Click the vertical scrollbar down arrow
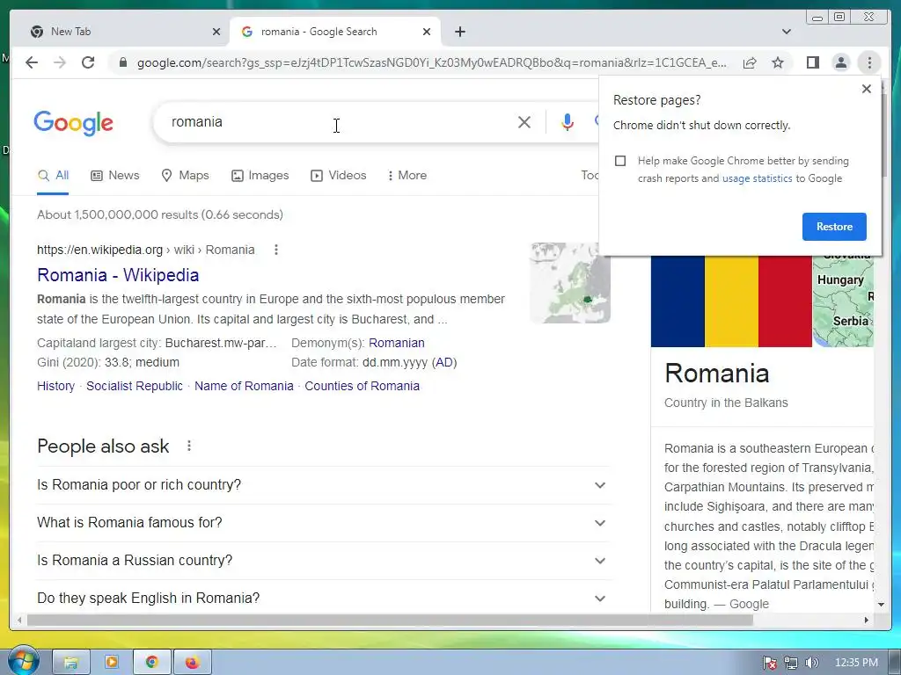 881,605
